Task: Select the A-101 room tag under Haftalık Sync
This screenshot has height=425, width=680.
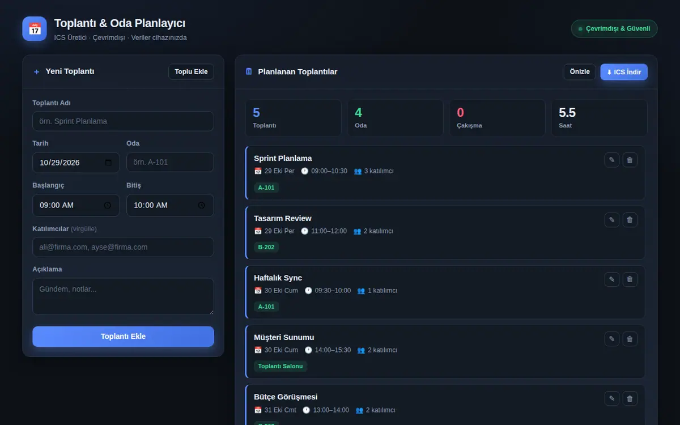Action: (266, 307)
